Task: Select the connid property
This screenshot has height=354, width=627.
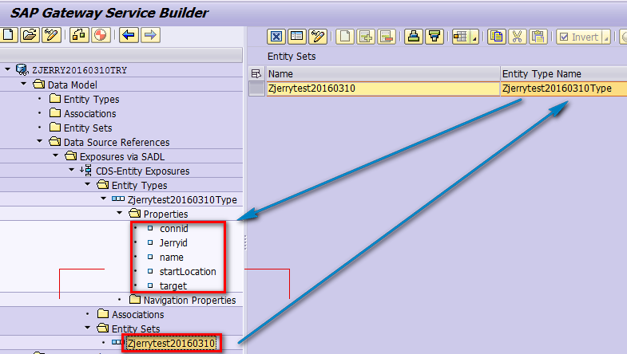Action: (x=173, y=229)
